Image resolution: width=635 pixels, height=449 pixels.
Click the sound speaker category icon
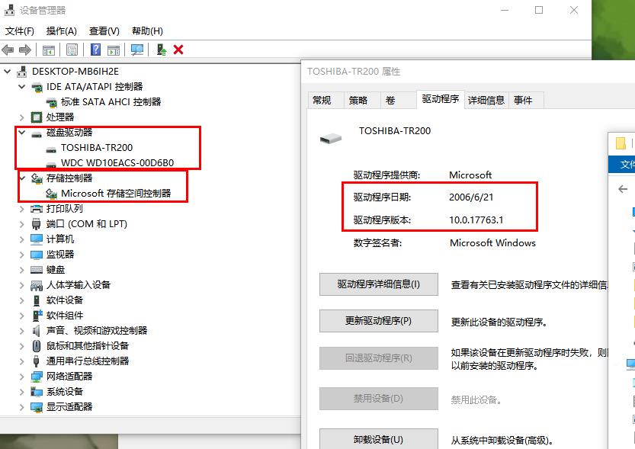tap(37, 331)
